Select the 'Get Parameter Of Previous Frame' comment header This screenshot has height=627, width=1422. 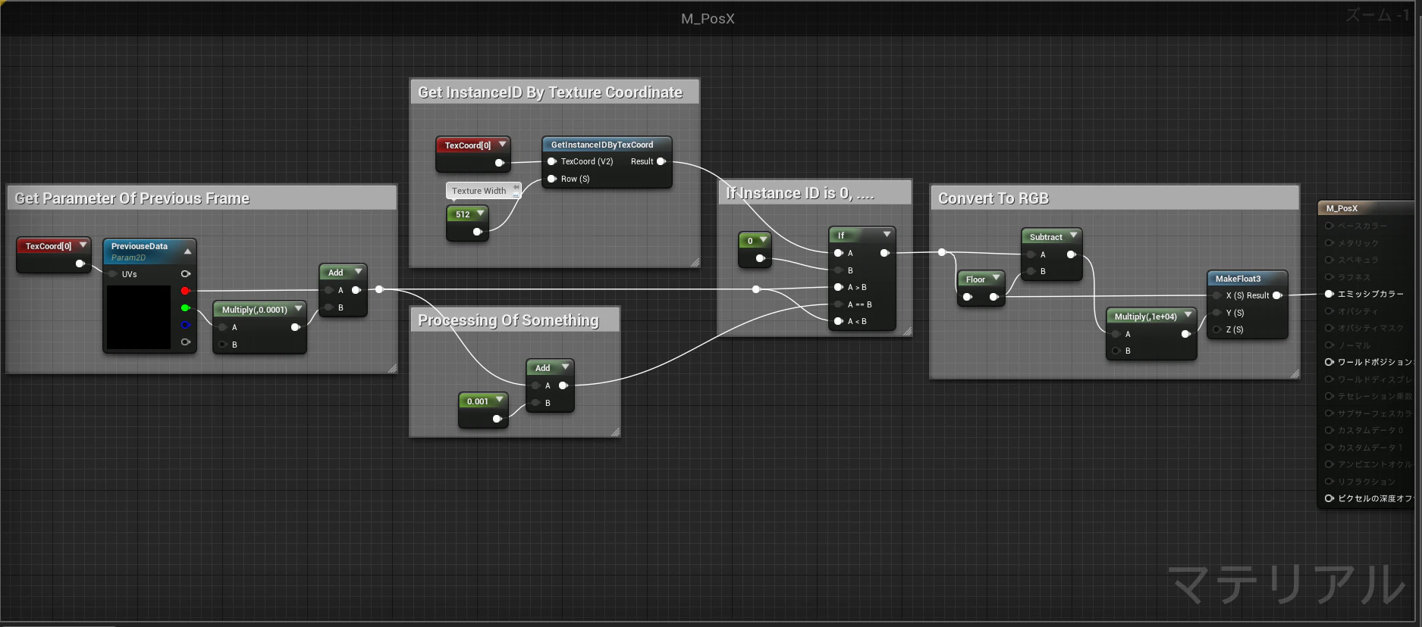point(202,198)
